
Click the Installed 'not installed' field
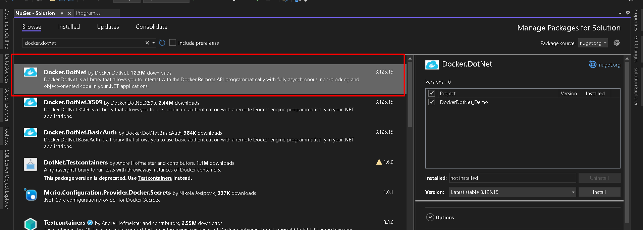[x=513, y=178]
